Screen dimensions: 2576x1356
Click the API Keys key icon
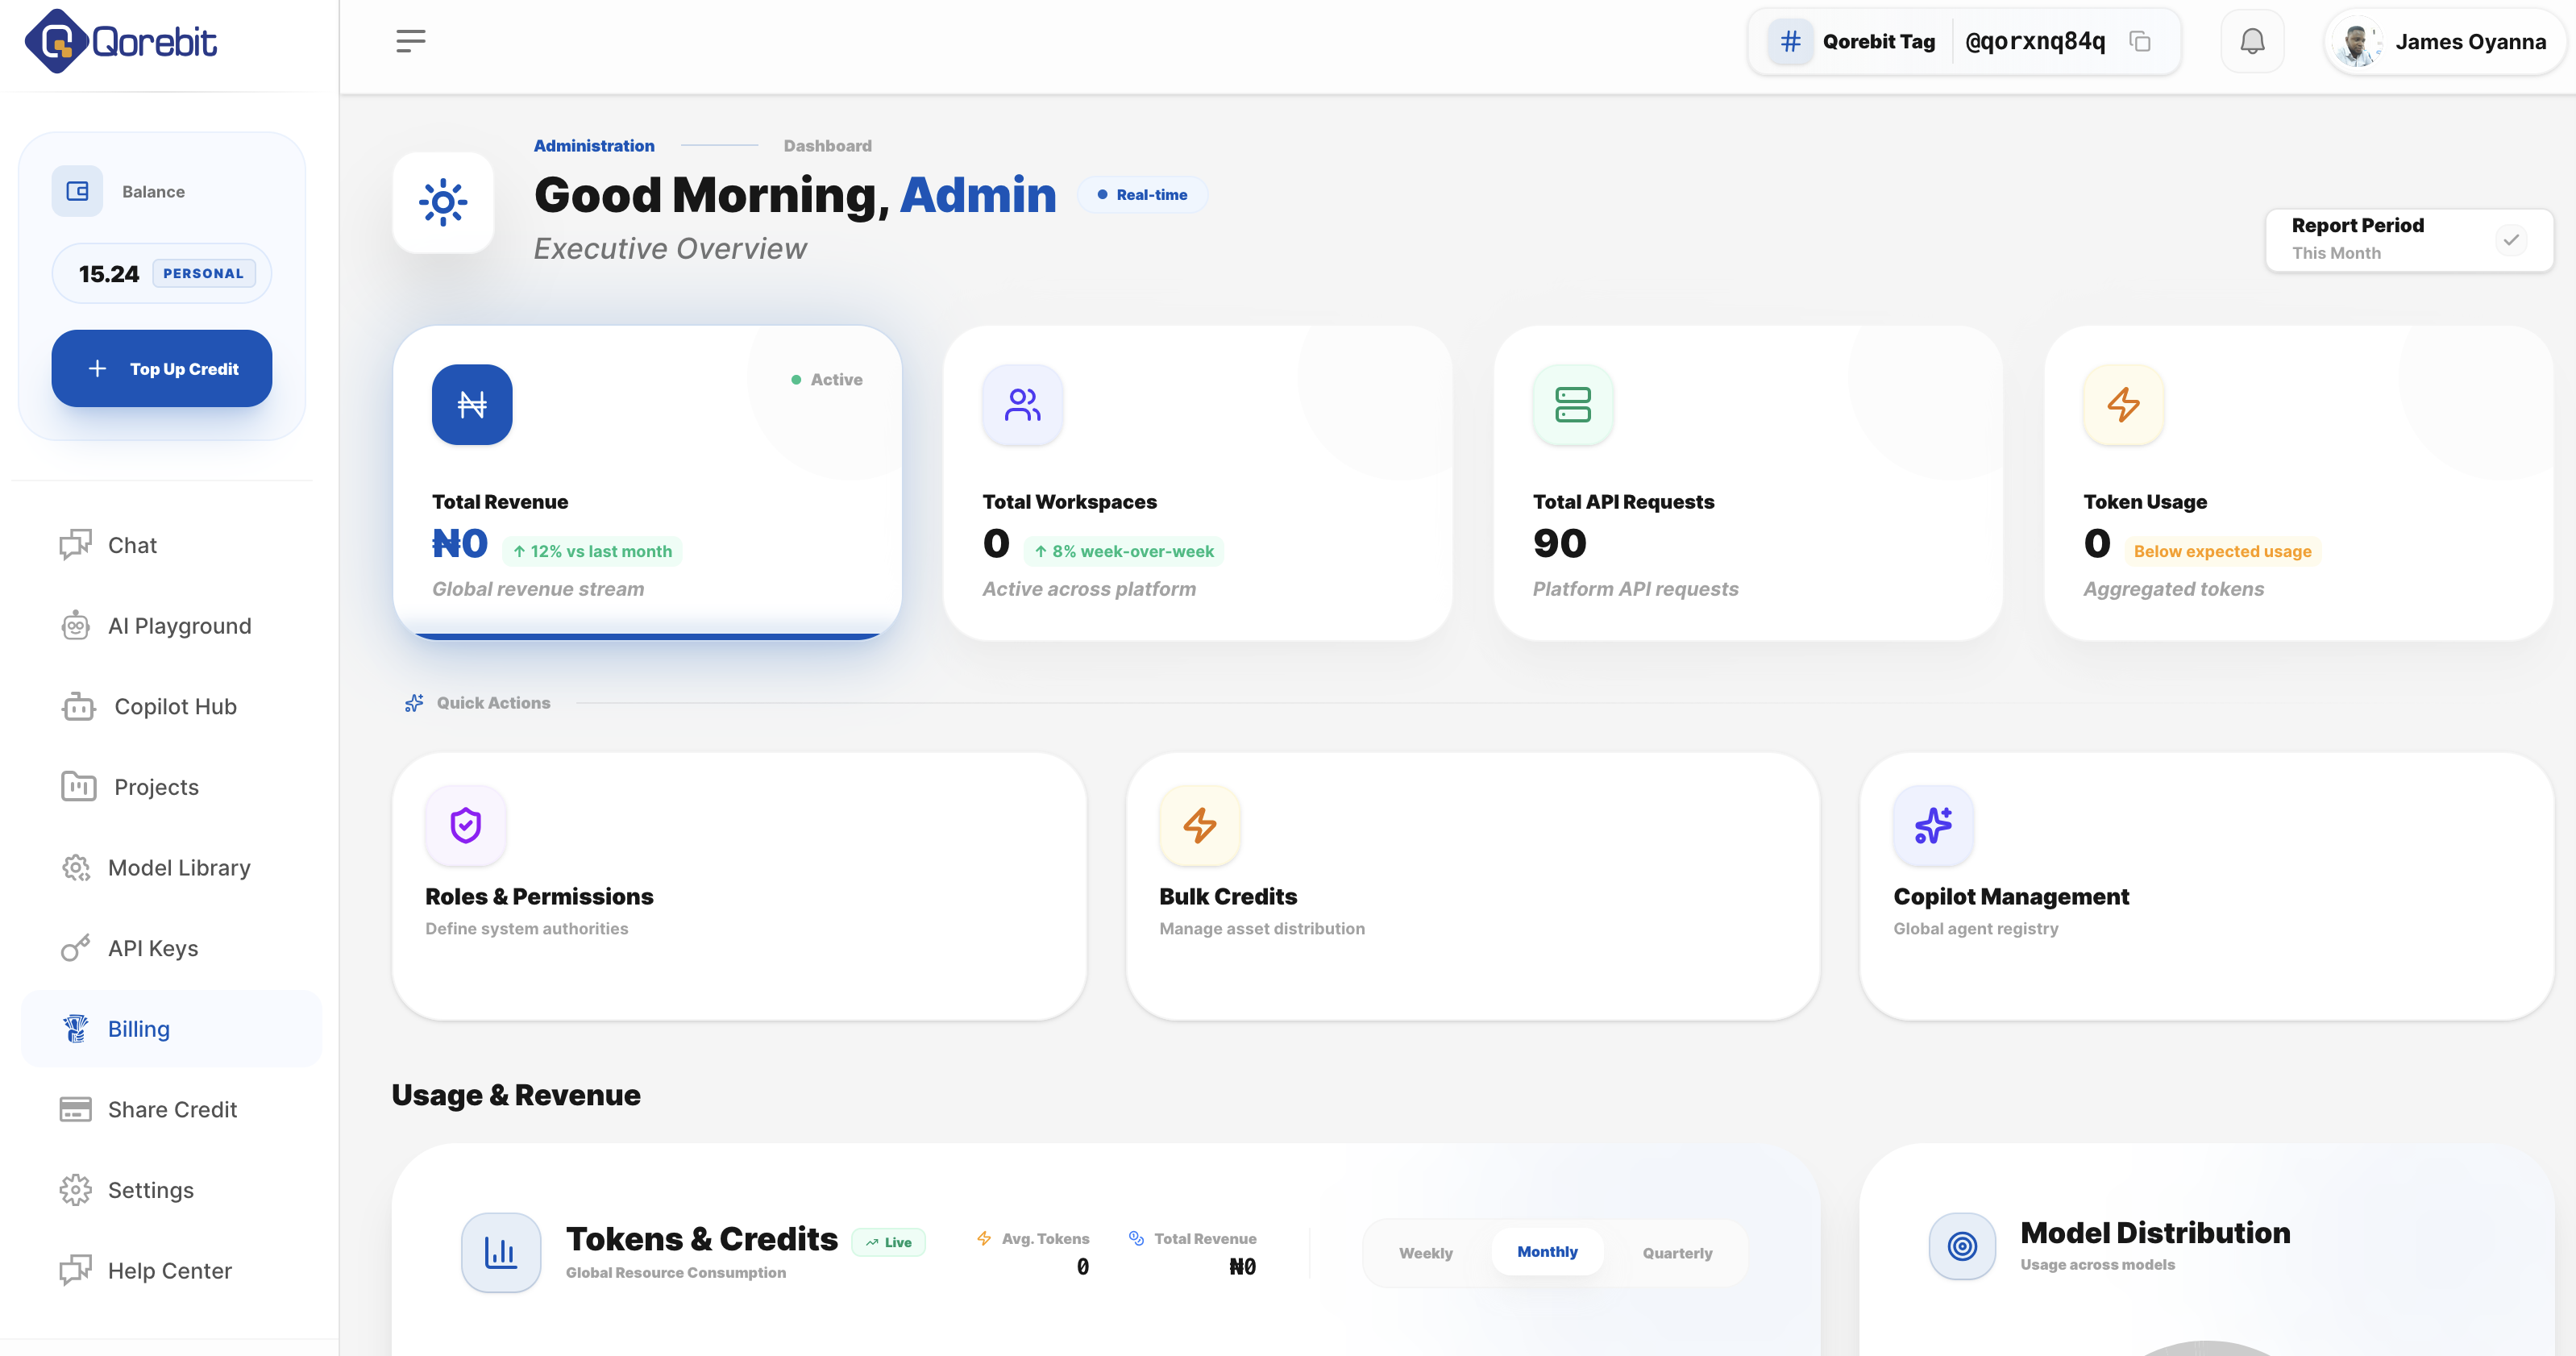[x=75, y=948]
